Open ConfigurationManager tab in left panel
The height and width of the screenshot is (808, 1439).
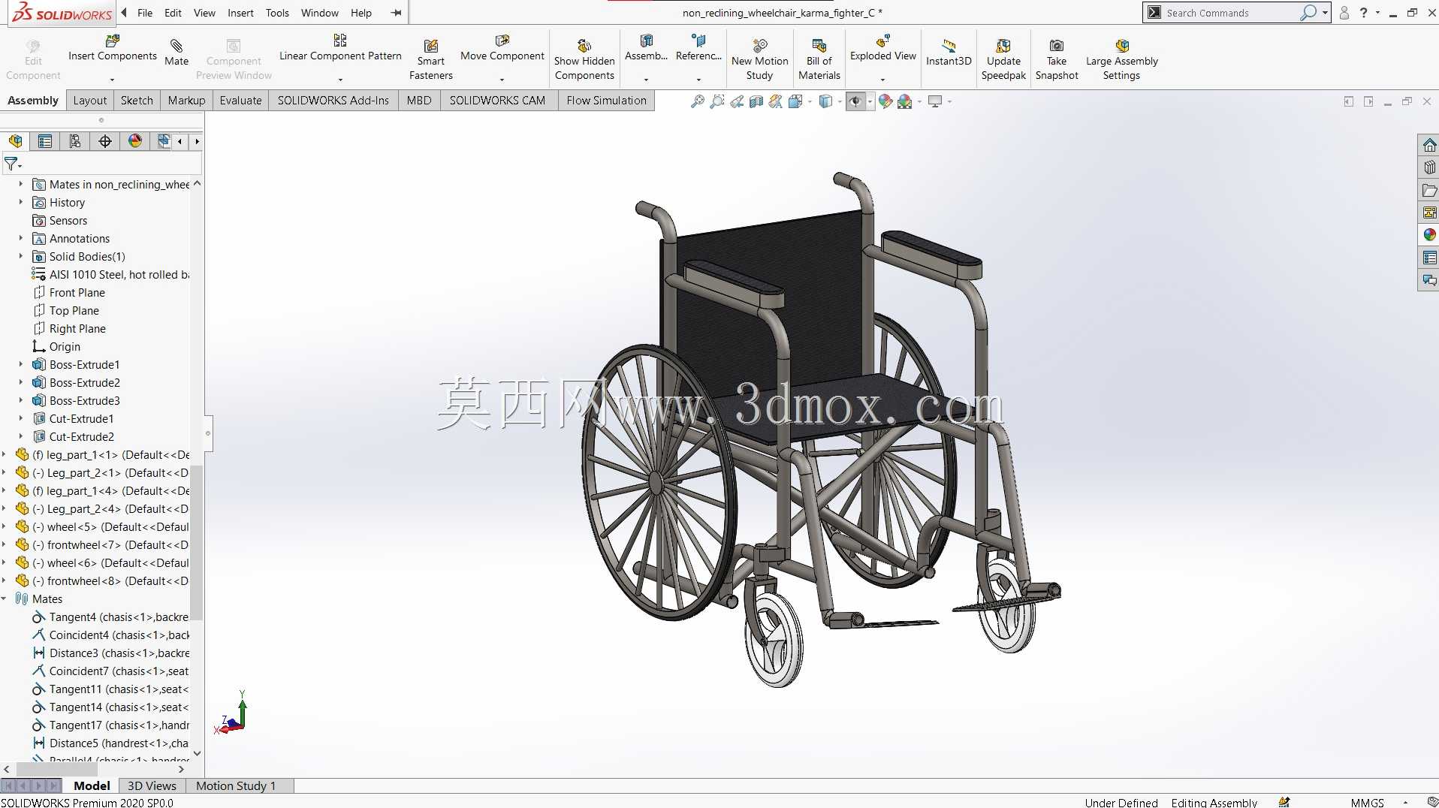(x=75, y=141)
